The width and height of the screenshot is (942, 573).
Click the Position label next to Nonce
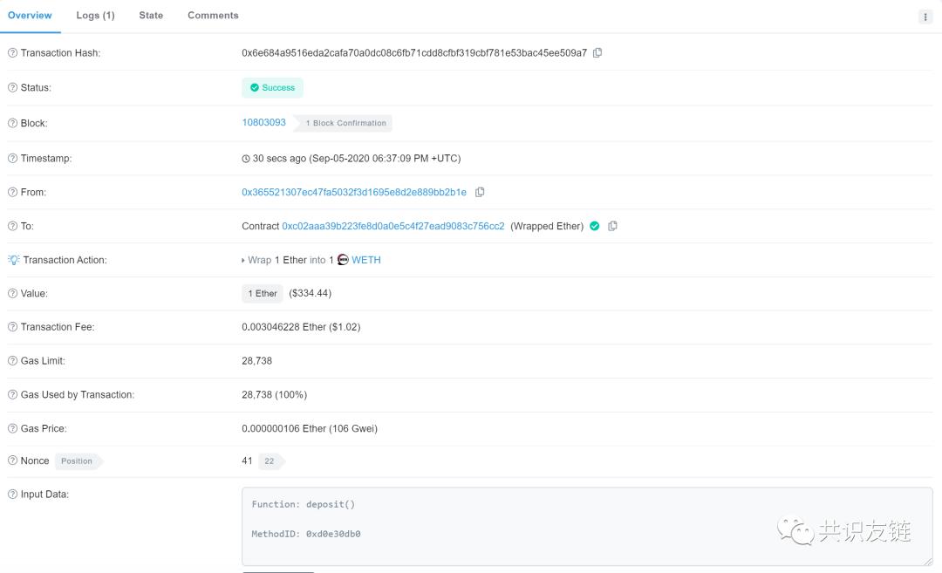point(77,461)
